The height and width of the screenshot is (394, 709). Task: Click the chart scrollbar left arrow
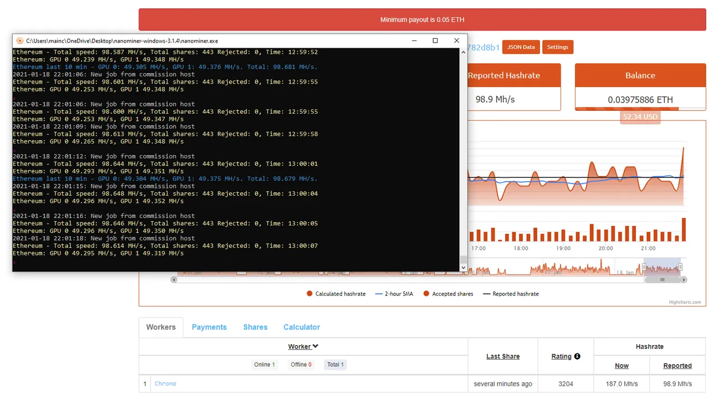pyautogui.click(x=174, y=280)
